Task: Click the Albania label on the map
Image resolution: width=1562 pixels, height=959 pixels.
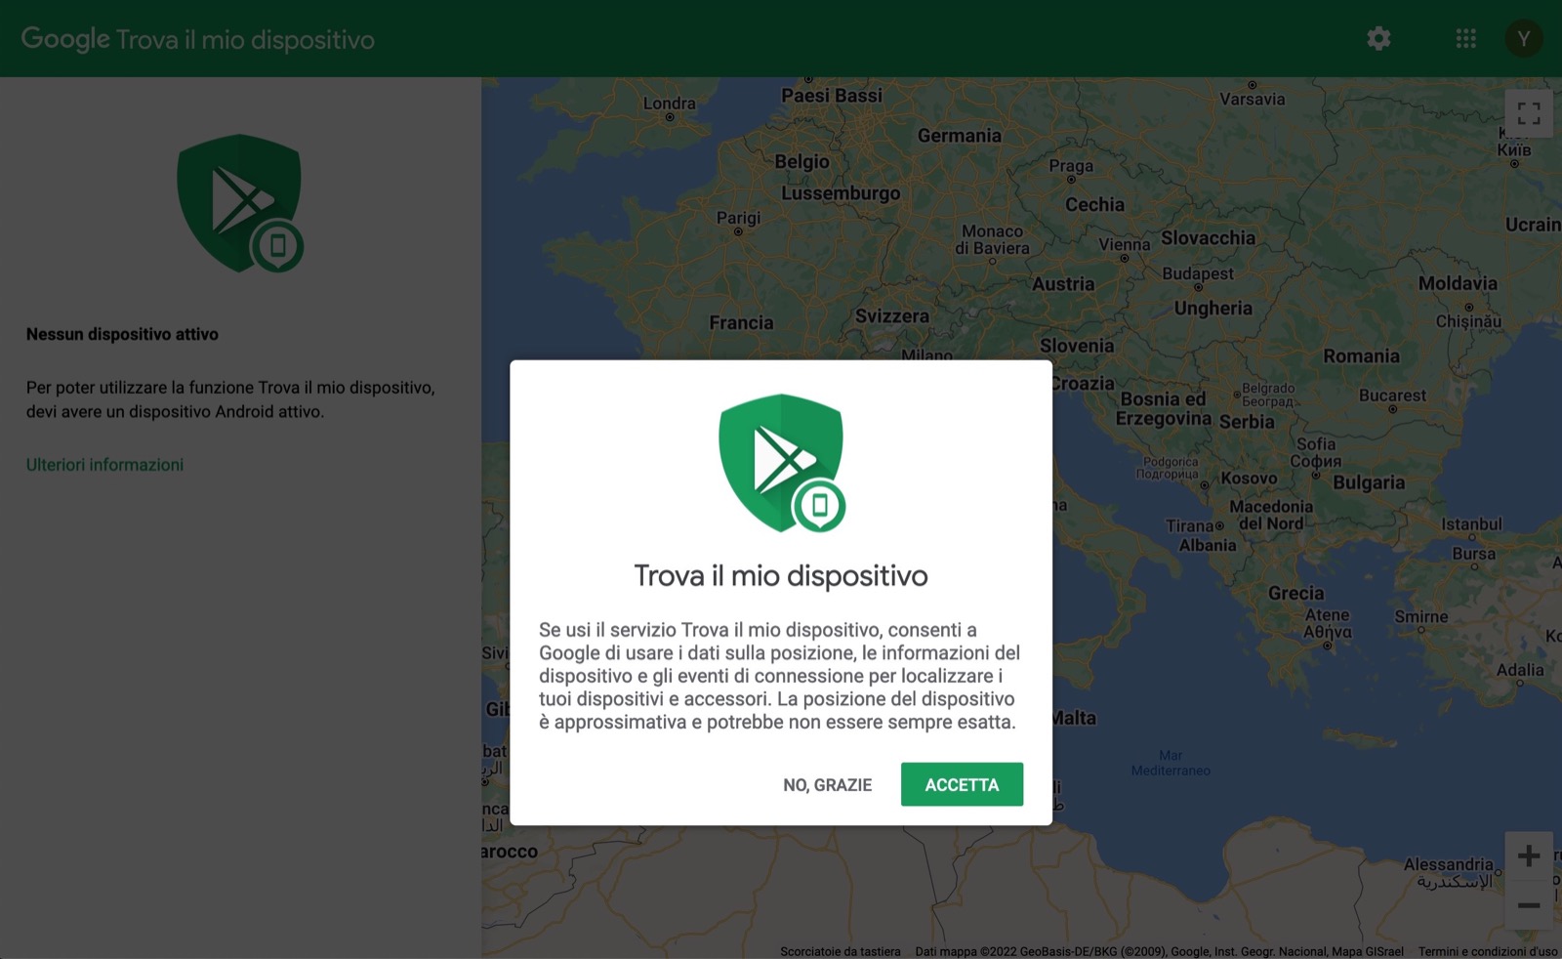Action: pyautogui.click(x=1208, y=546)
